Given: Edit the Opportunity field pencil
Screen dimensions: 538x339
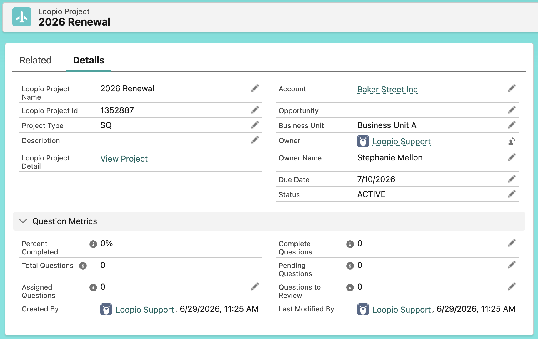Looking at the screenshot, I should [512, 110].
